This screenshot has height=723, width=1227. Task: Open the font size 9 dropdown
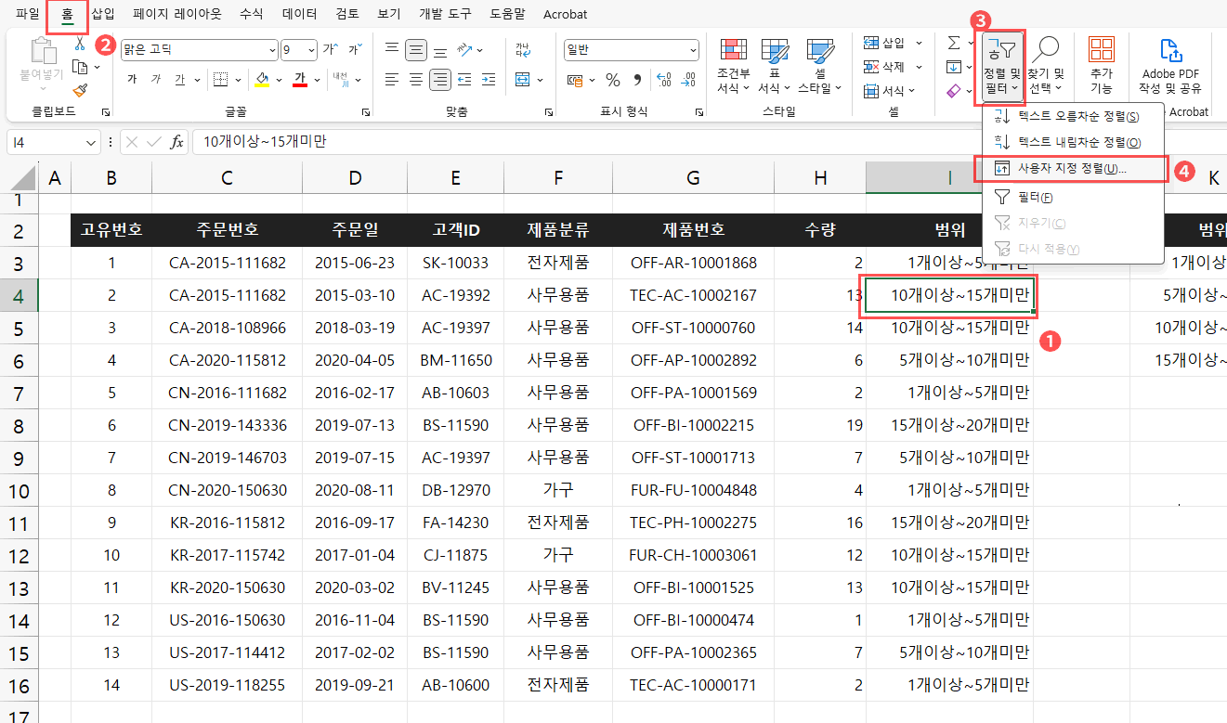coord(311,50)
